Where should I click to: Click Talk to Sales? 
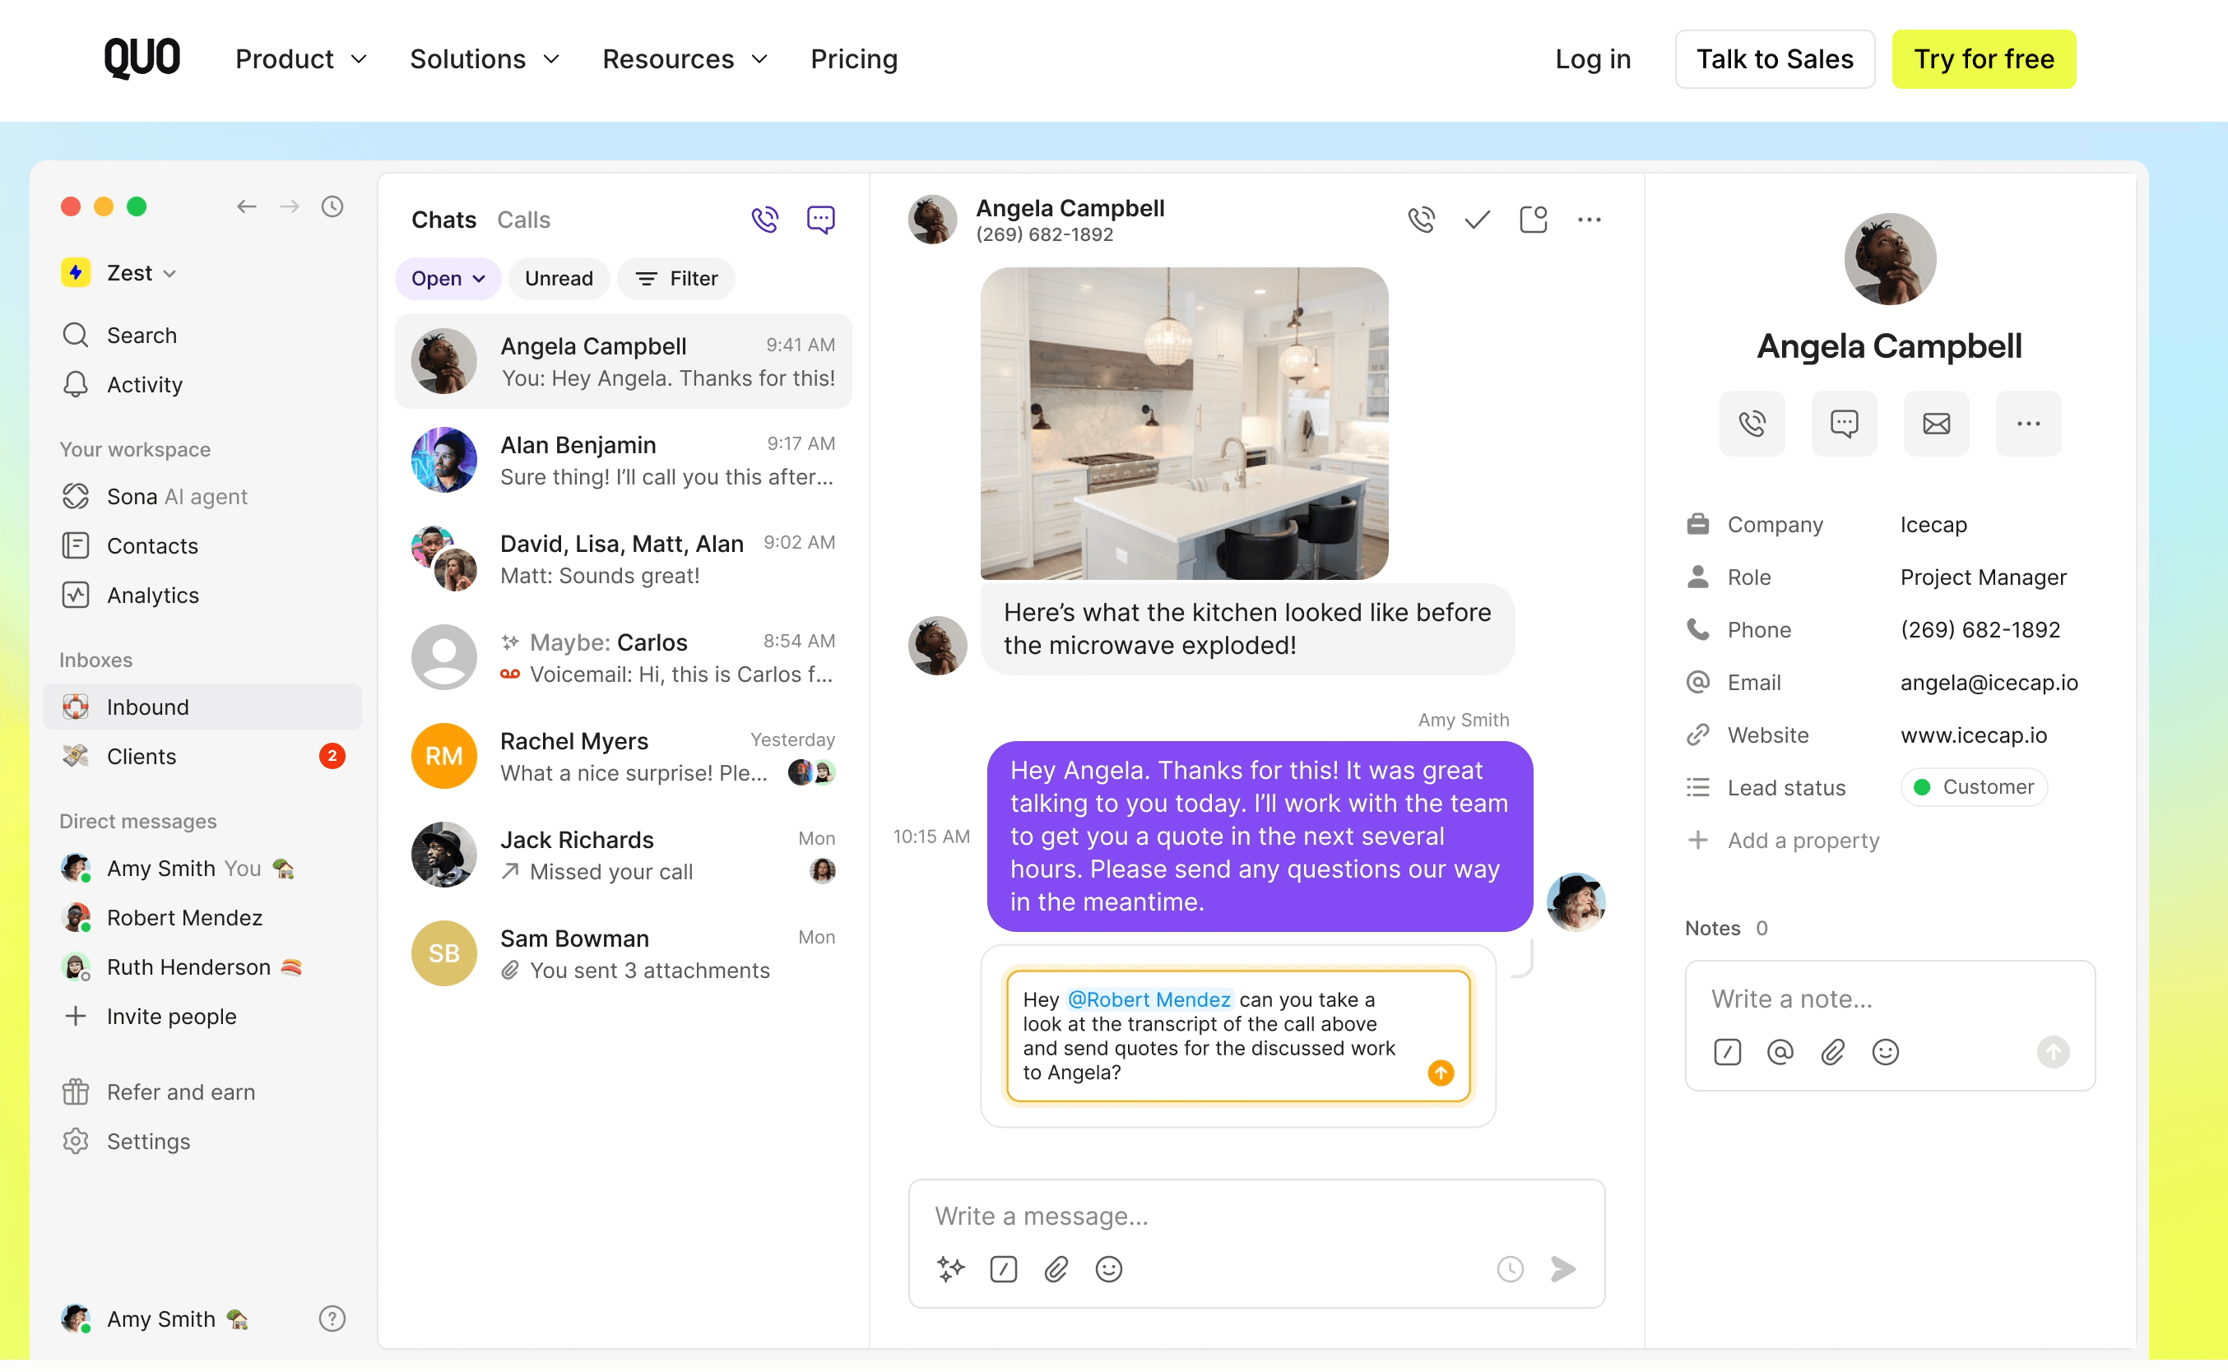click(1774, 59)
